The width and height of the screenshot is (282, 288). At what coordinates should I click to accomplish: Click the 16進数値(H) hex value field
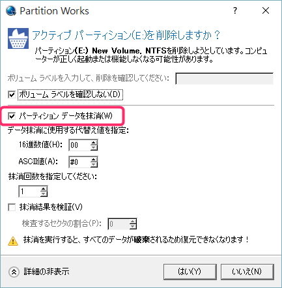click(x=79, y=145)
